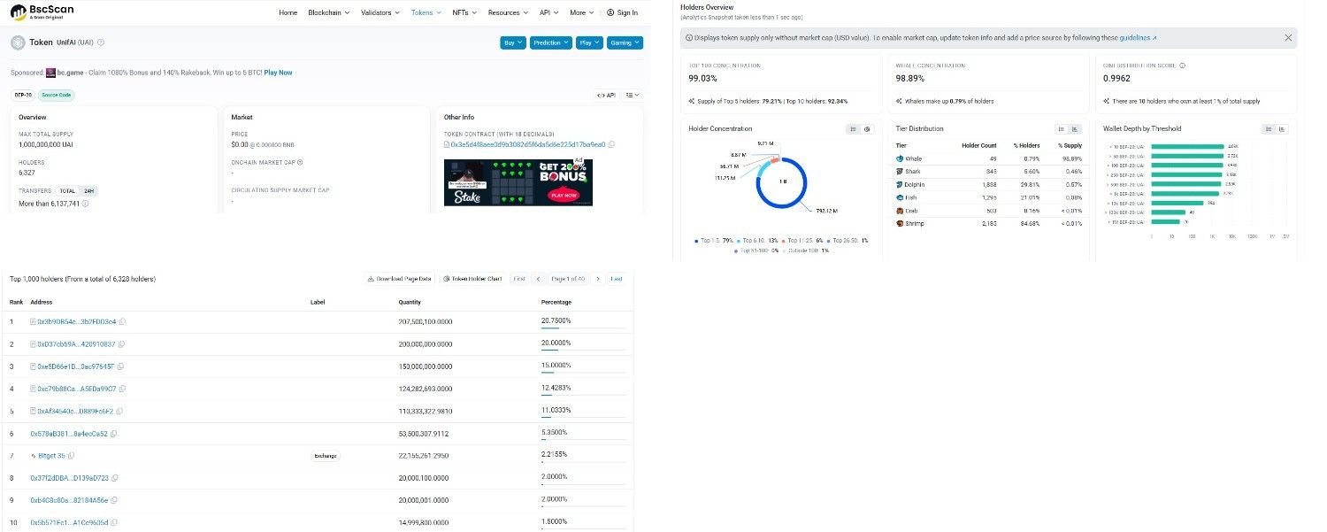
Task: Open the Gaming dropdown
Action: (x=625, y=42)
